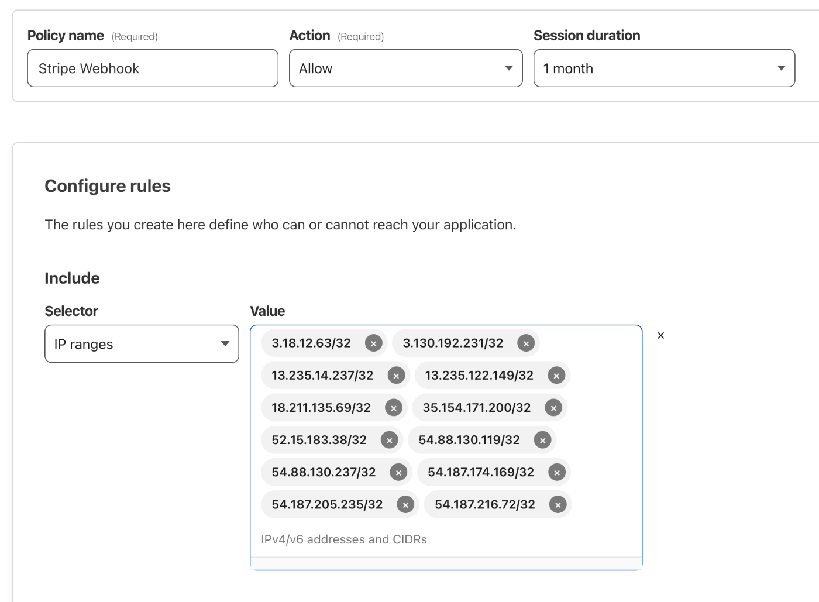
Task: Remove the 3.130.192.231/32 IP chip
Action: [x=526, y=343]
